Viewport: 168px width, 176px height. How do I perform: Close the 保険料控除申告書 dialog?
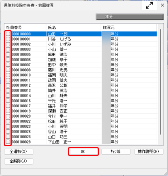coord(162,5)
